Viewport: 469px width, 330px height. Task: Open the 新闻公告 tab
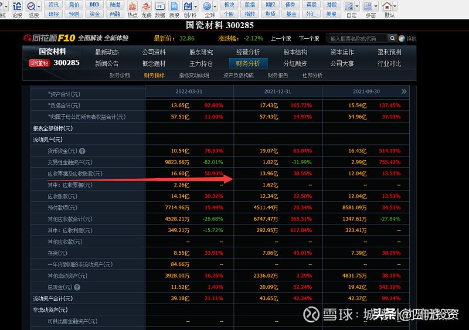(107, 64)
